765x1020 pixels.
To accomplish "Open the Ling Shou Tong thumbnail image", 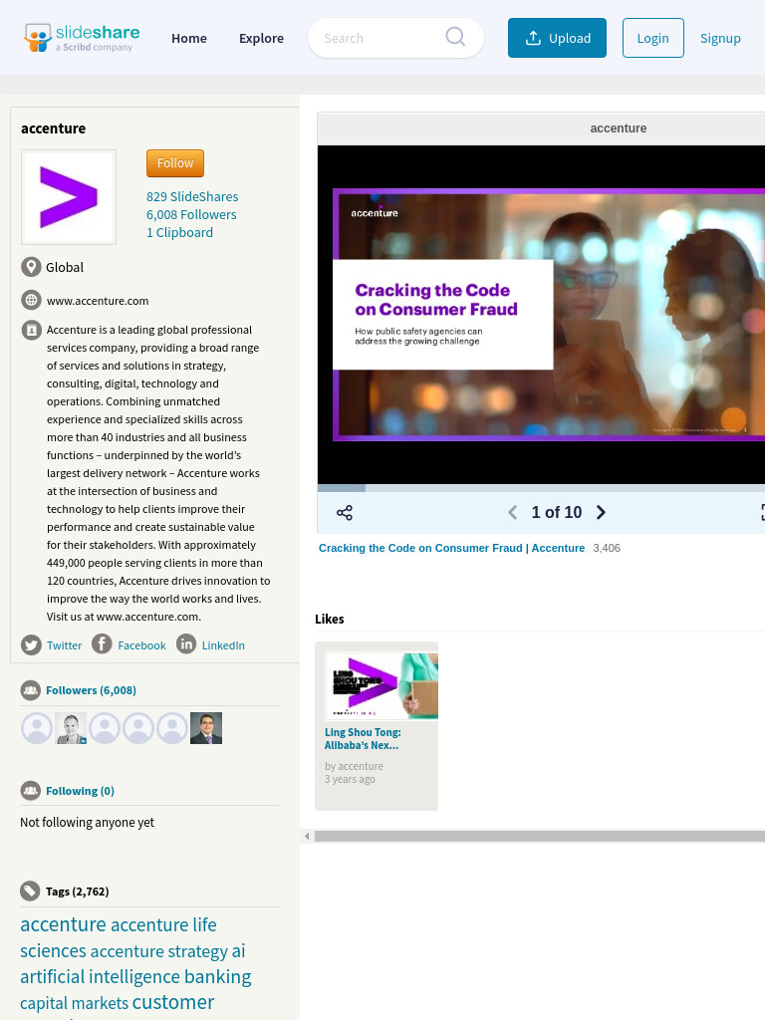I will click(x=382, y=685).
